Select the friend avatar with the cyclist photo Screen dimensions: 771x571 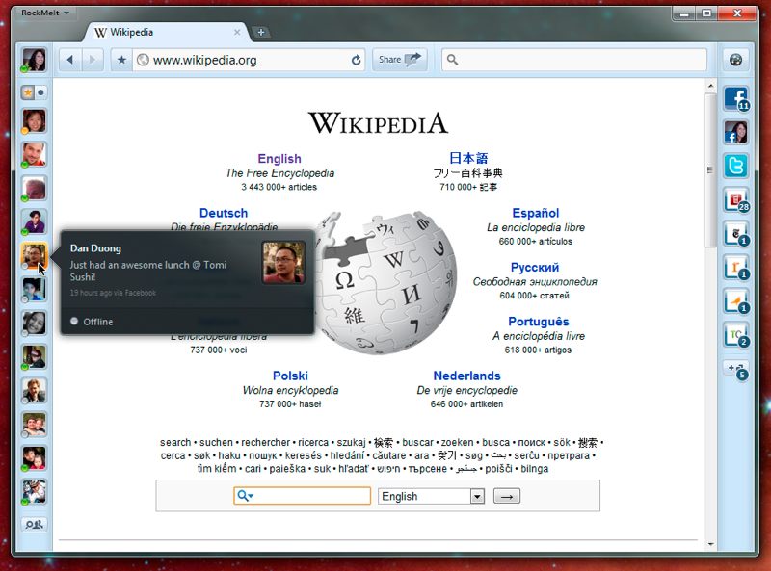coord(34,492)
